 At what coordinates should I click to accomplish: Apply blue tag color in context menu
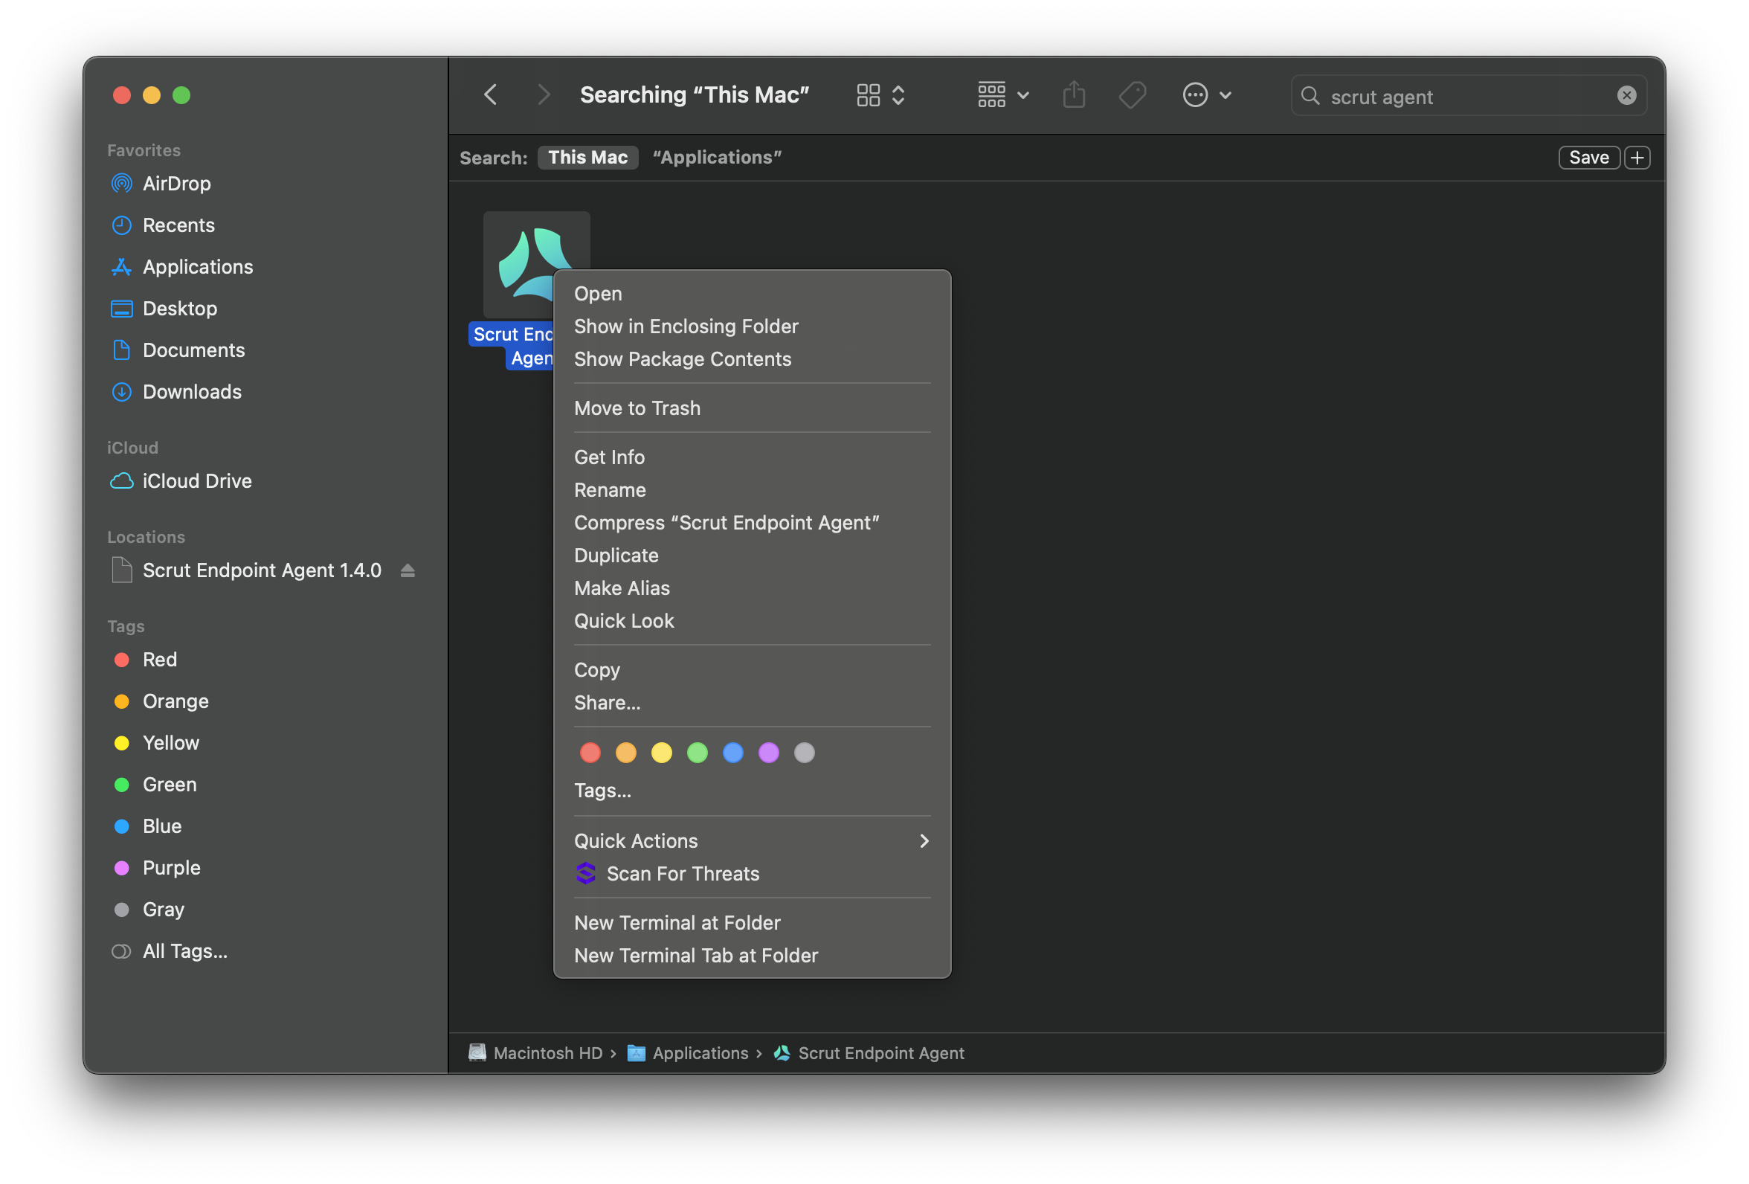pos(733,753)
